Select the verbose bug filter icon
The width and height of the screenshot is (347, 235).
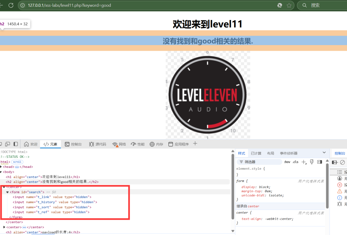pos(340,204)
